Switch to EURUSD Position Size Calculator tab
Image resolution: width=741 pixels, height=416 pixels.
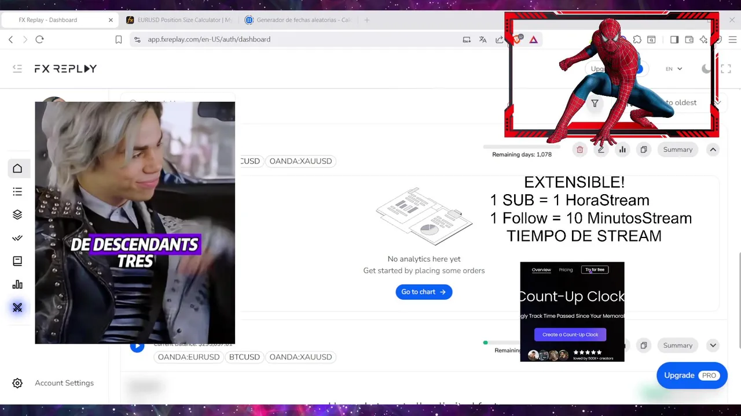(178, 20)
